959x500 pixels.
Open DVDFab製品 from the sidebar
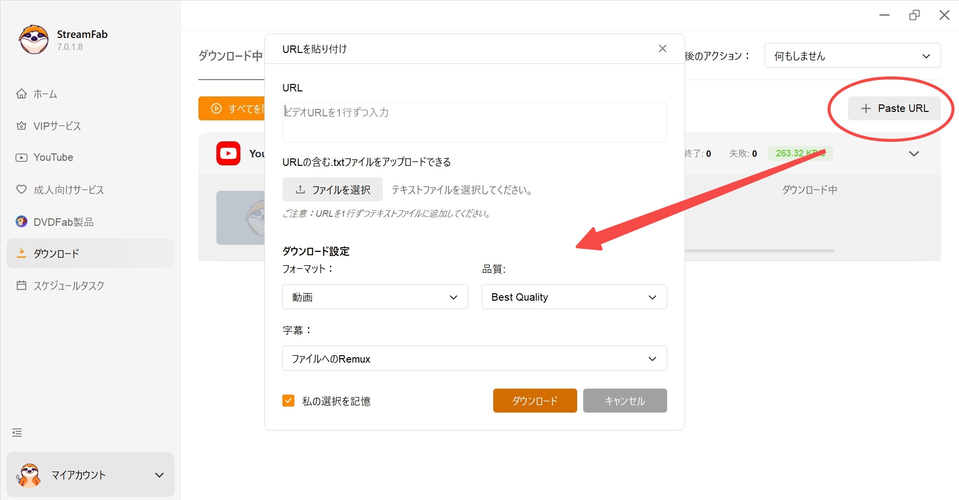[21, 222]
